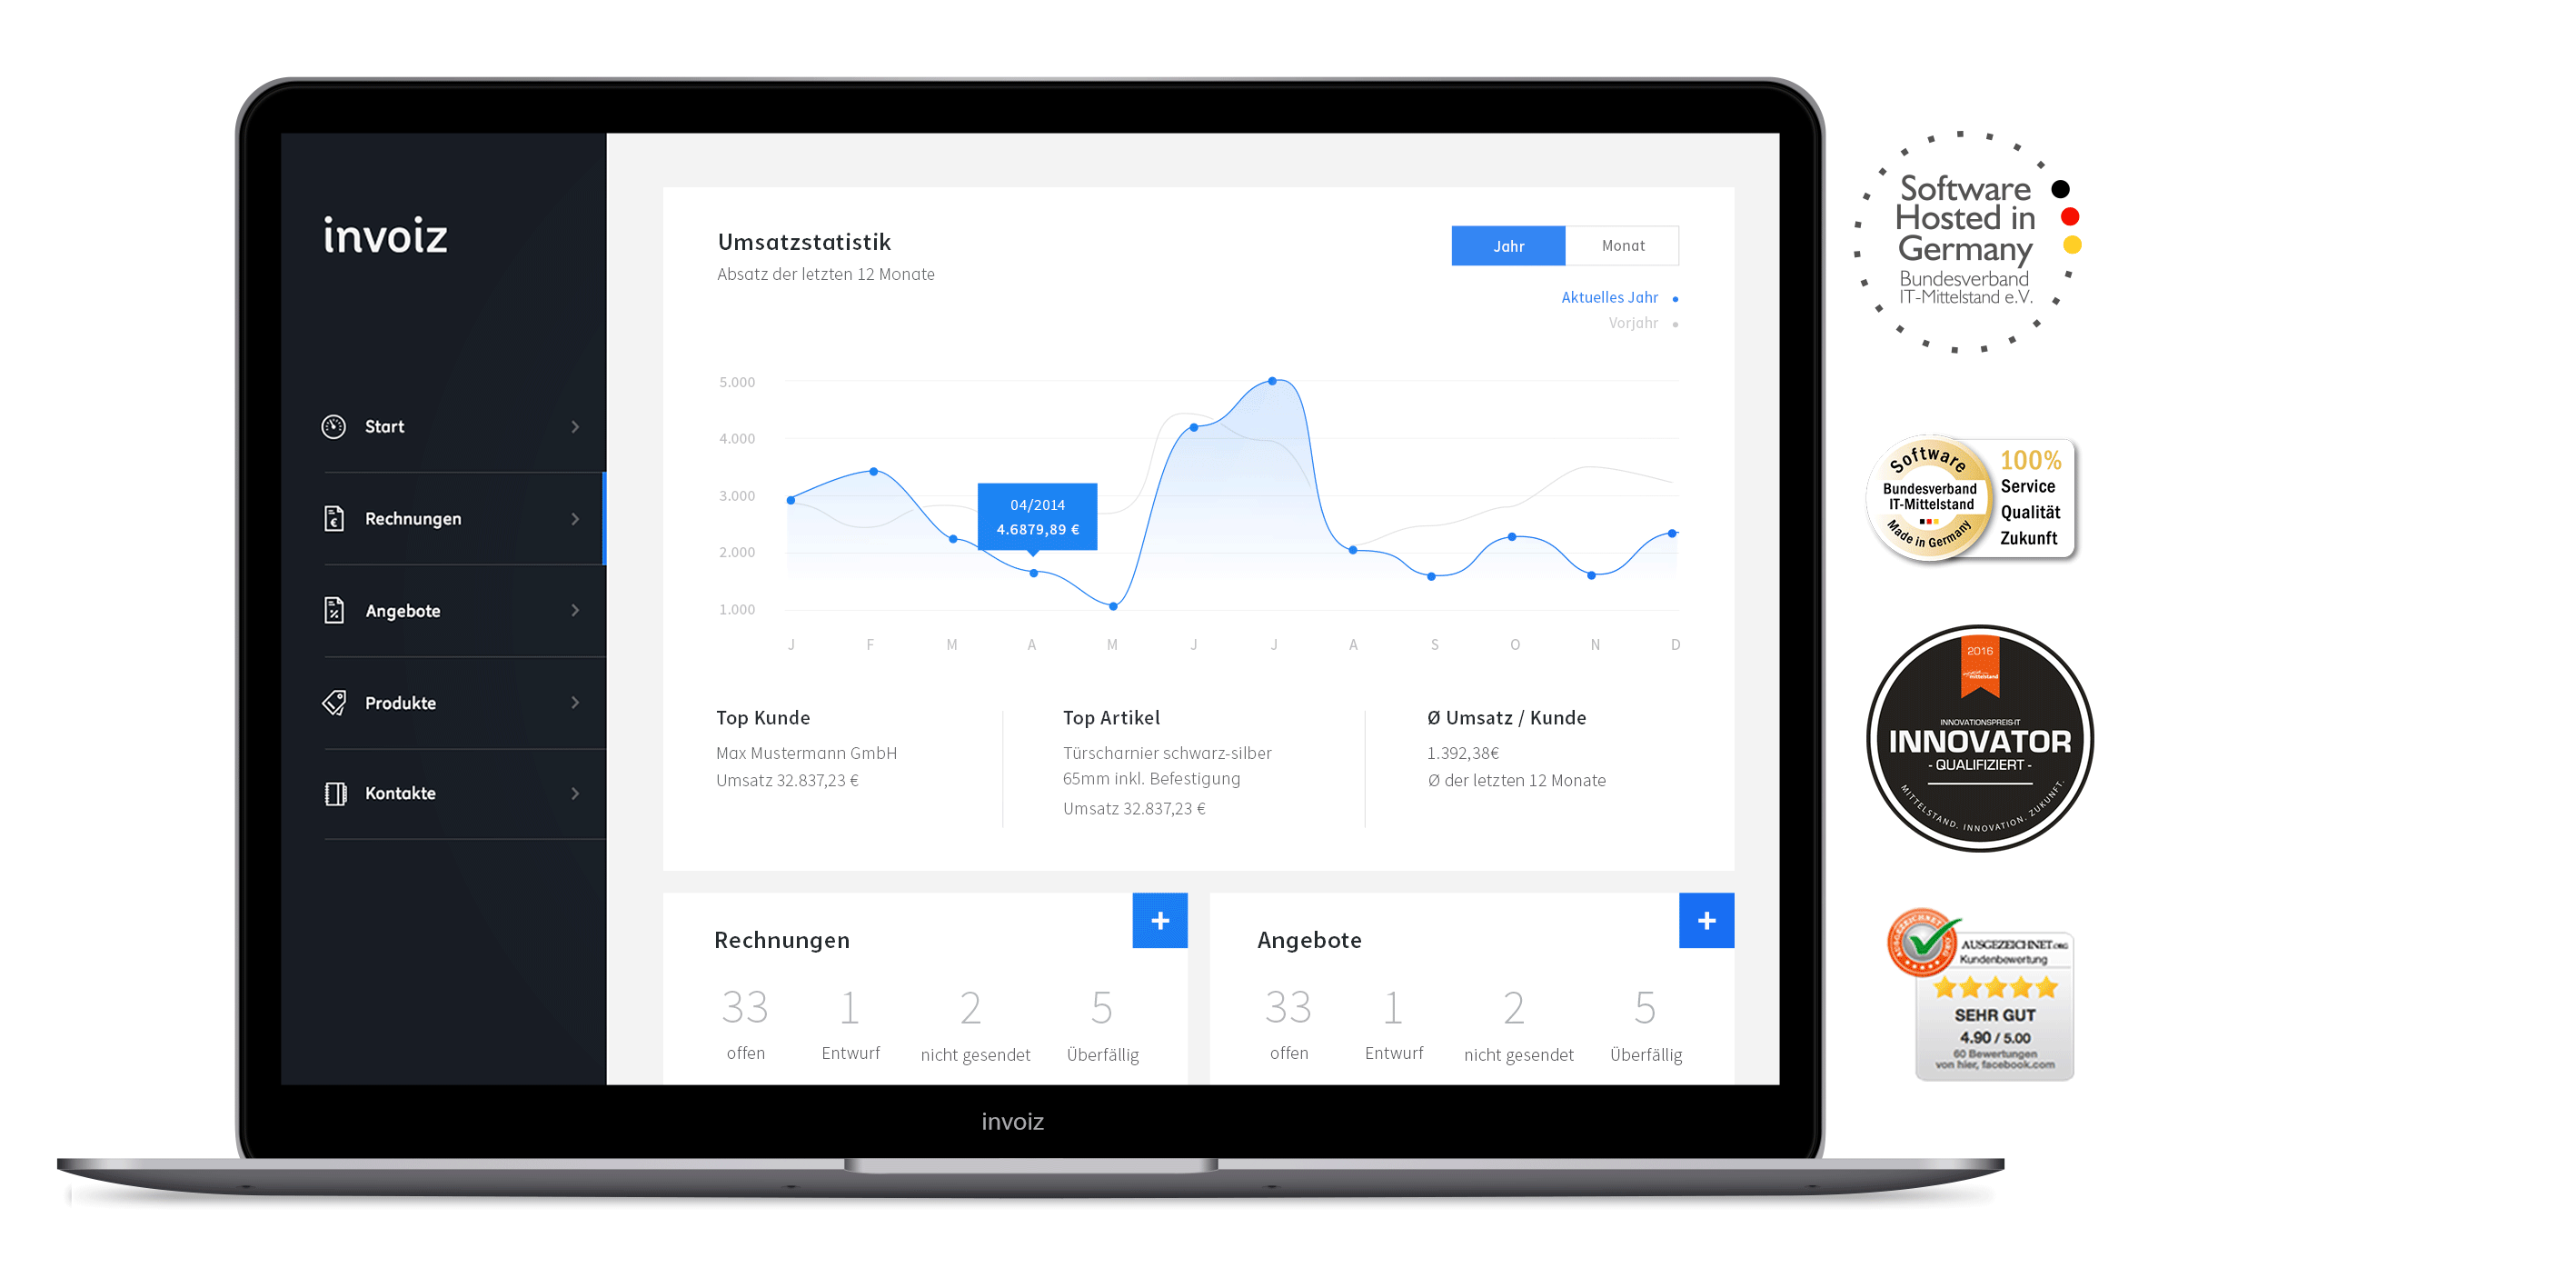Click the add new Rechnungen button
The image size is (2576, 1288).
(1159, 920)
